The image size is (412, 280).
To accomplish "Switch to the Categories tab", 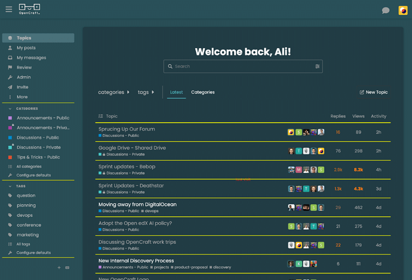I will 202,92.
